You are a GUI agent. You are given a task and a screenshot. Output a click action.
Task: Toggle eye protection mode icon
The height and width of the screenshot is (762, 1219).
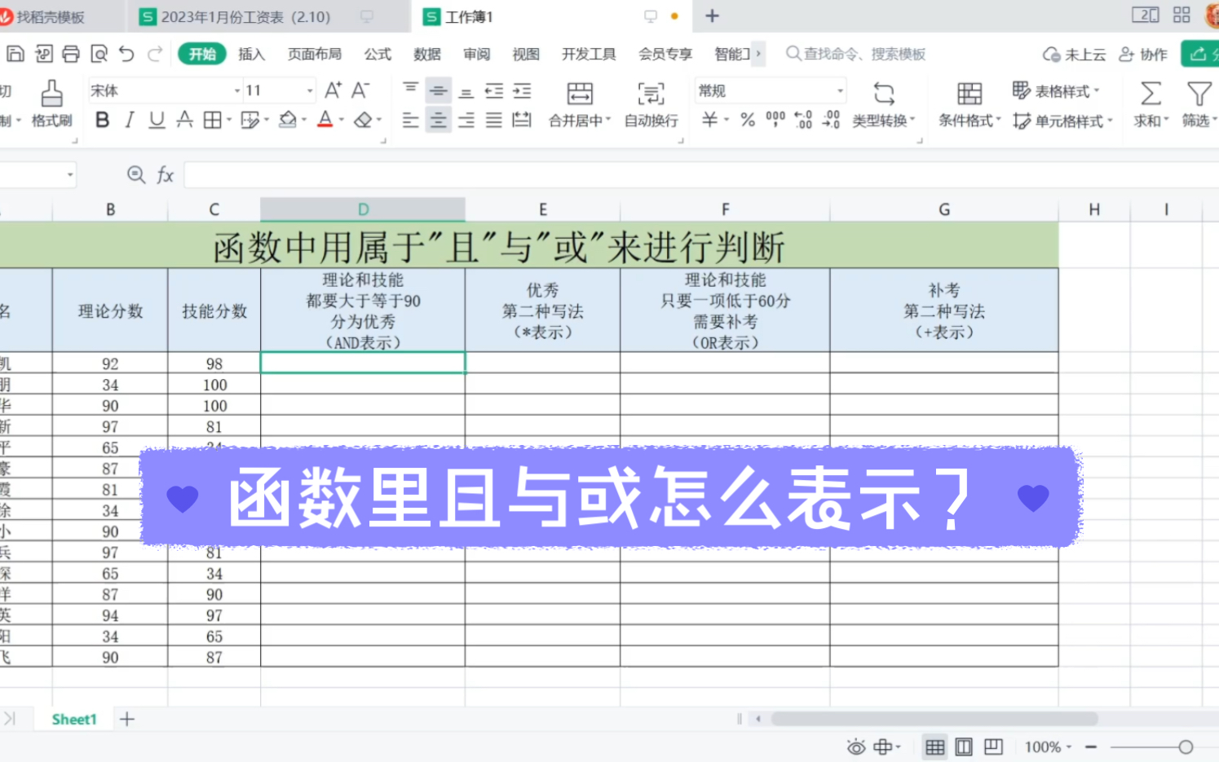(x=855, y=747)
